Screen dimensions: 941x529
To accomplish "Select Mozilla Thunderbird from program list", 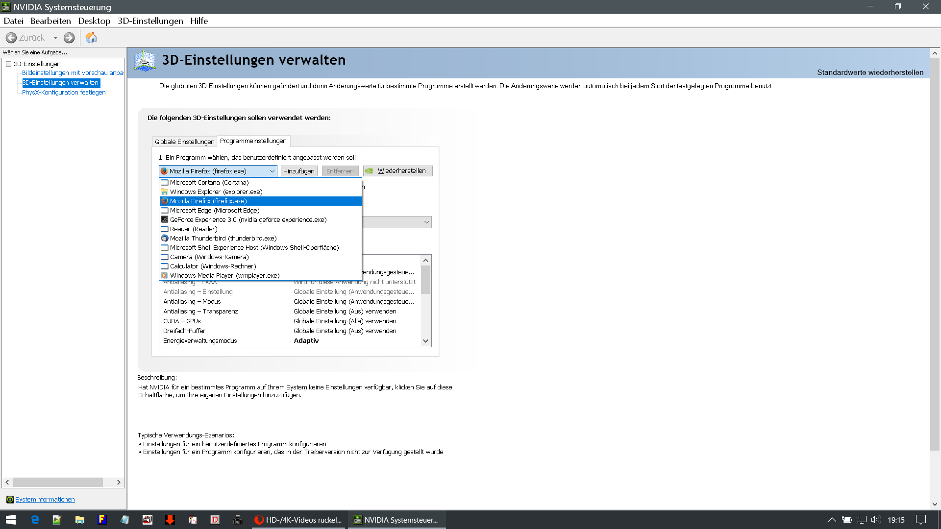I will click(x=223, y=238).
